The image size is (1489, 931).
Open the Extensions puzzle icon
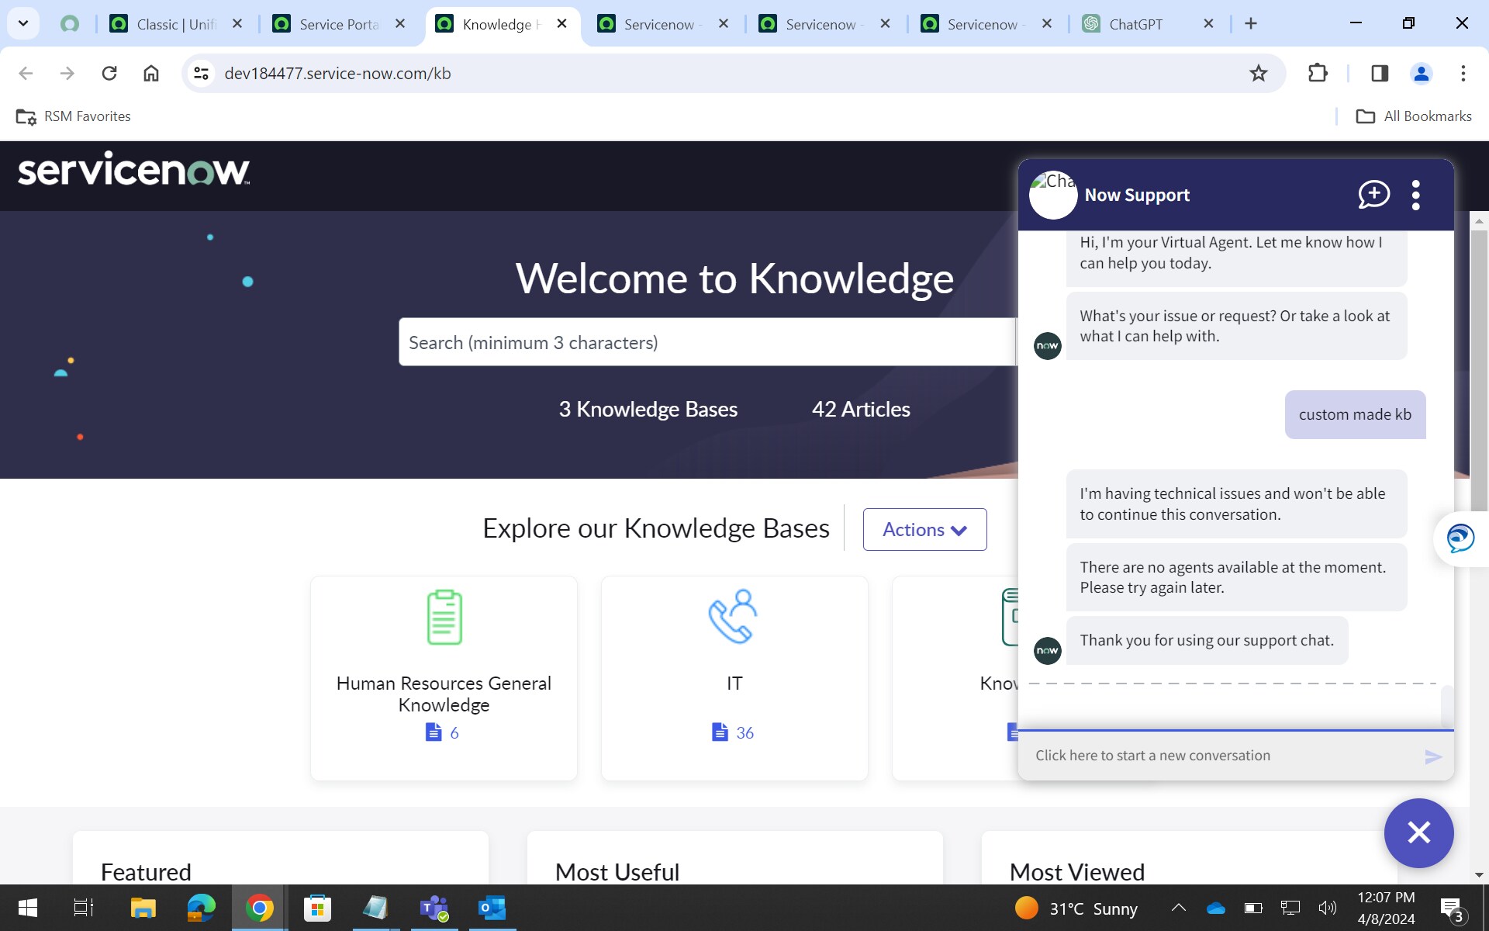coord(1318,73)
